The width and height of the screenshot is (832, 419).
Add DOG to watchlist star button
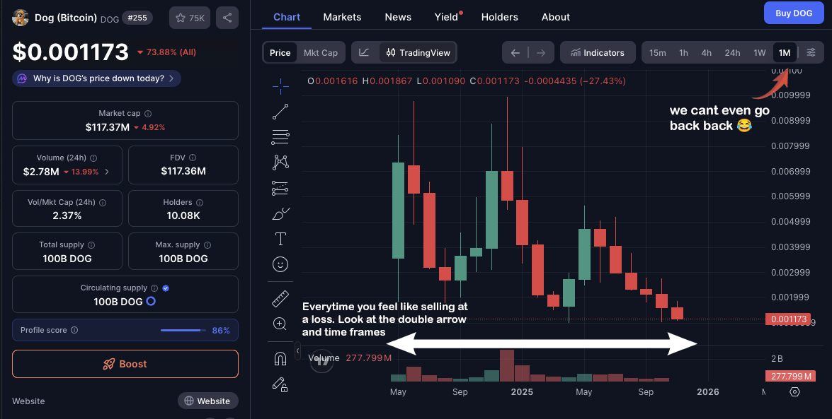(x=190, y=18)
